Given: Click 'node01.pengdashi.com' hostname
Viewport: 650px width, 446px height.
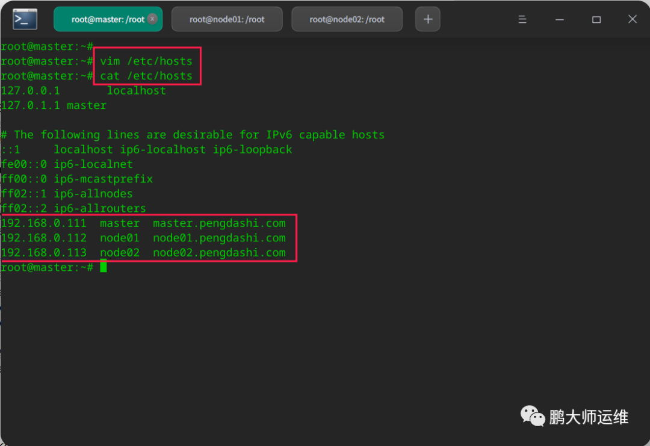Looking at the screenshot, I should pyautogui.click(x=219, y=238).
